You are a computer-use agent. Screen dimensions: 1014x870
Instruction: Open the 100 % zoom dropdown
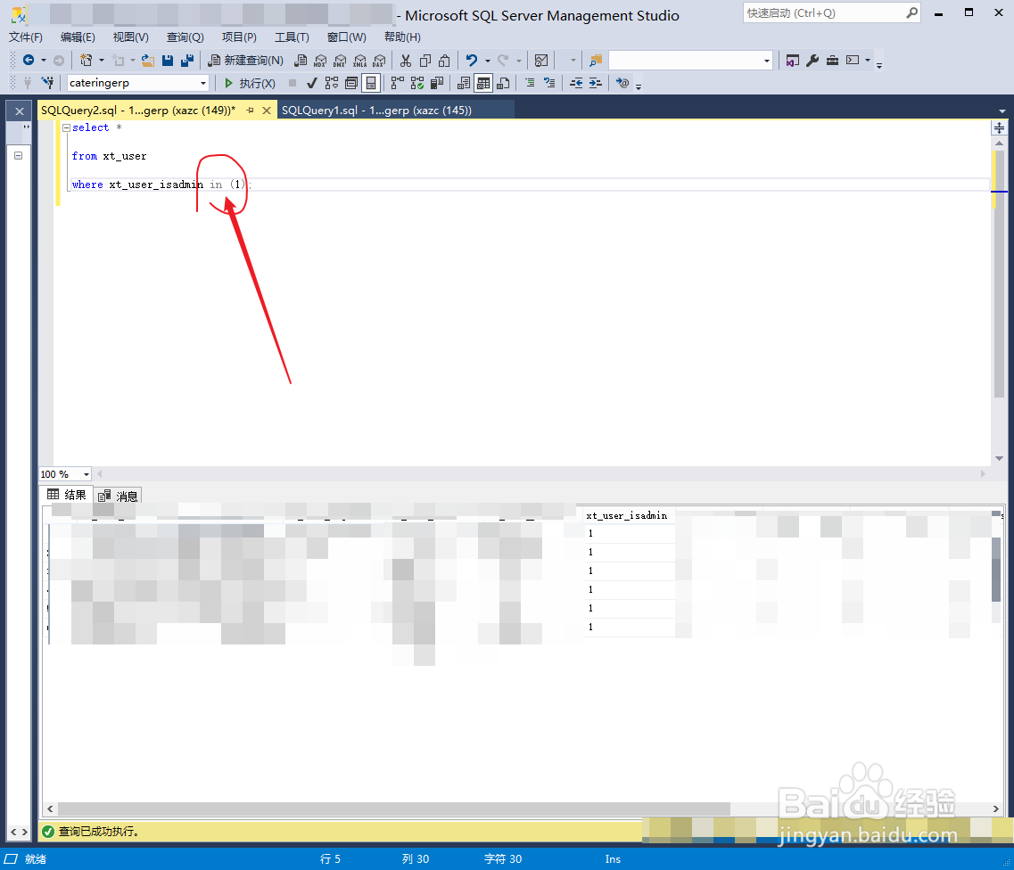click(x=86, y=474)
